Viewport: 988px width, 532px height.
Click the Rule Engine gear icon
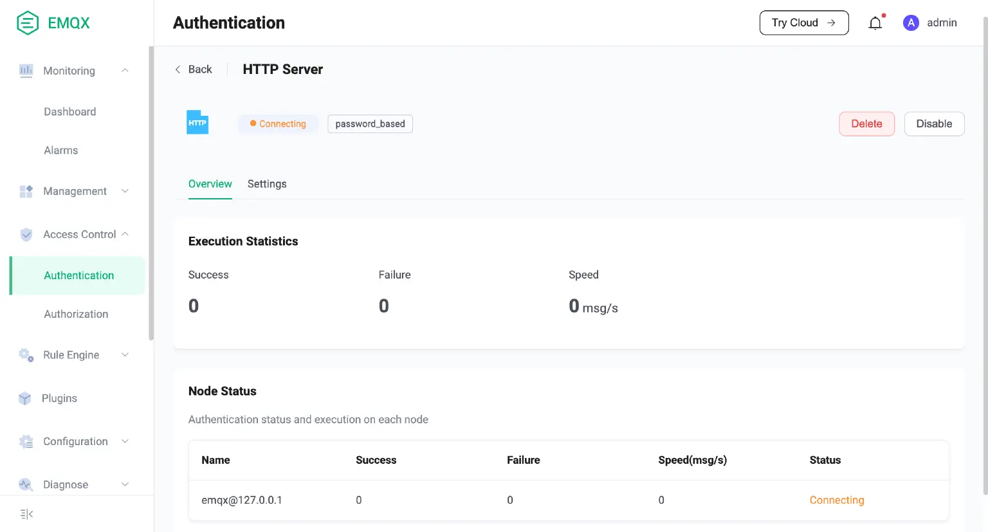pos(26,354)
